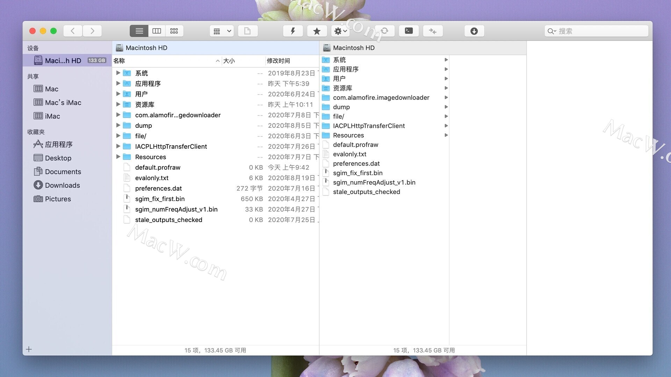The height and width of the screenshot is (377, 671).
Task: Click the hidden files dashed-page icon
Action: click(x=248, y=31)
